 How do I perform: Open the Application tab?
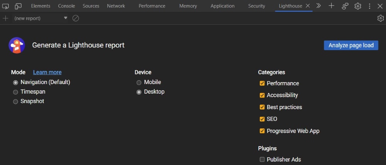coord(223,6)
